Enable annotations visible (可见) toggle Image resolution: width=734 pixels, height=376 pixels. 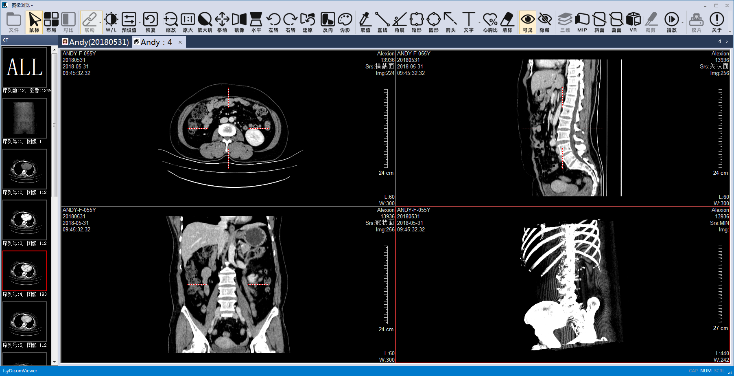tap(527, 22)
